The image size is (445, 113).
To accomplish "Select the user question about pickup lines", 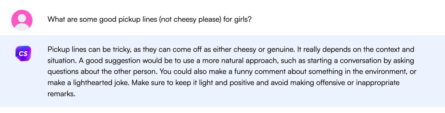I will [x=149, y=19].
